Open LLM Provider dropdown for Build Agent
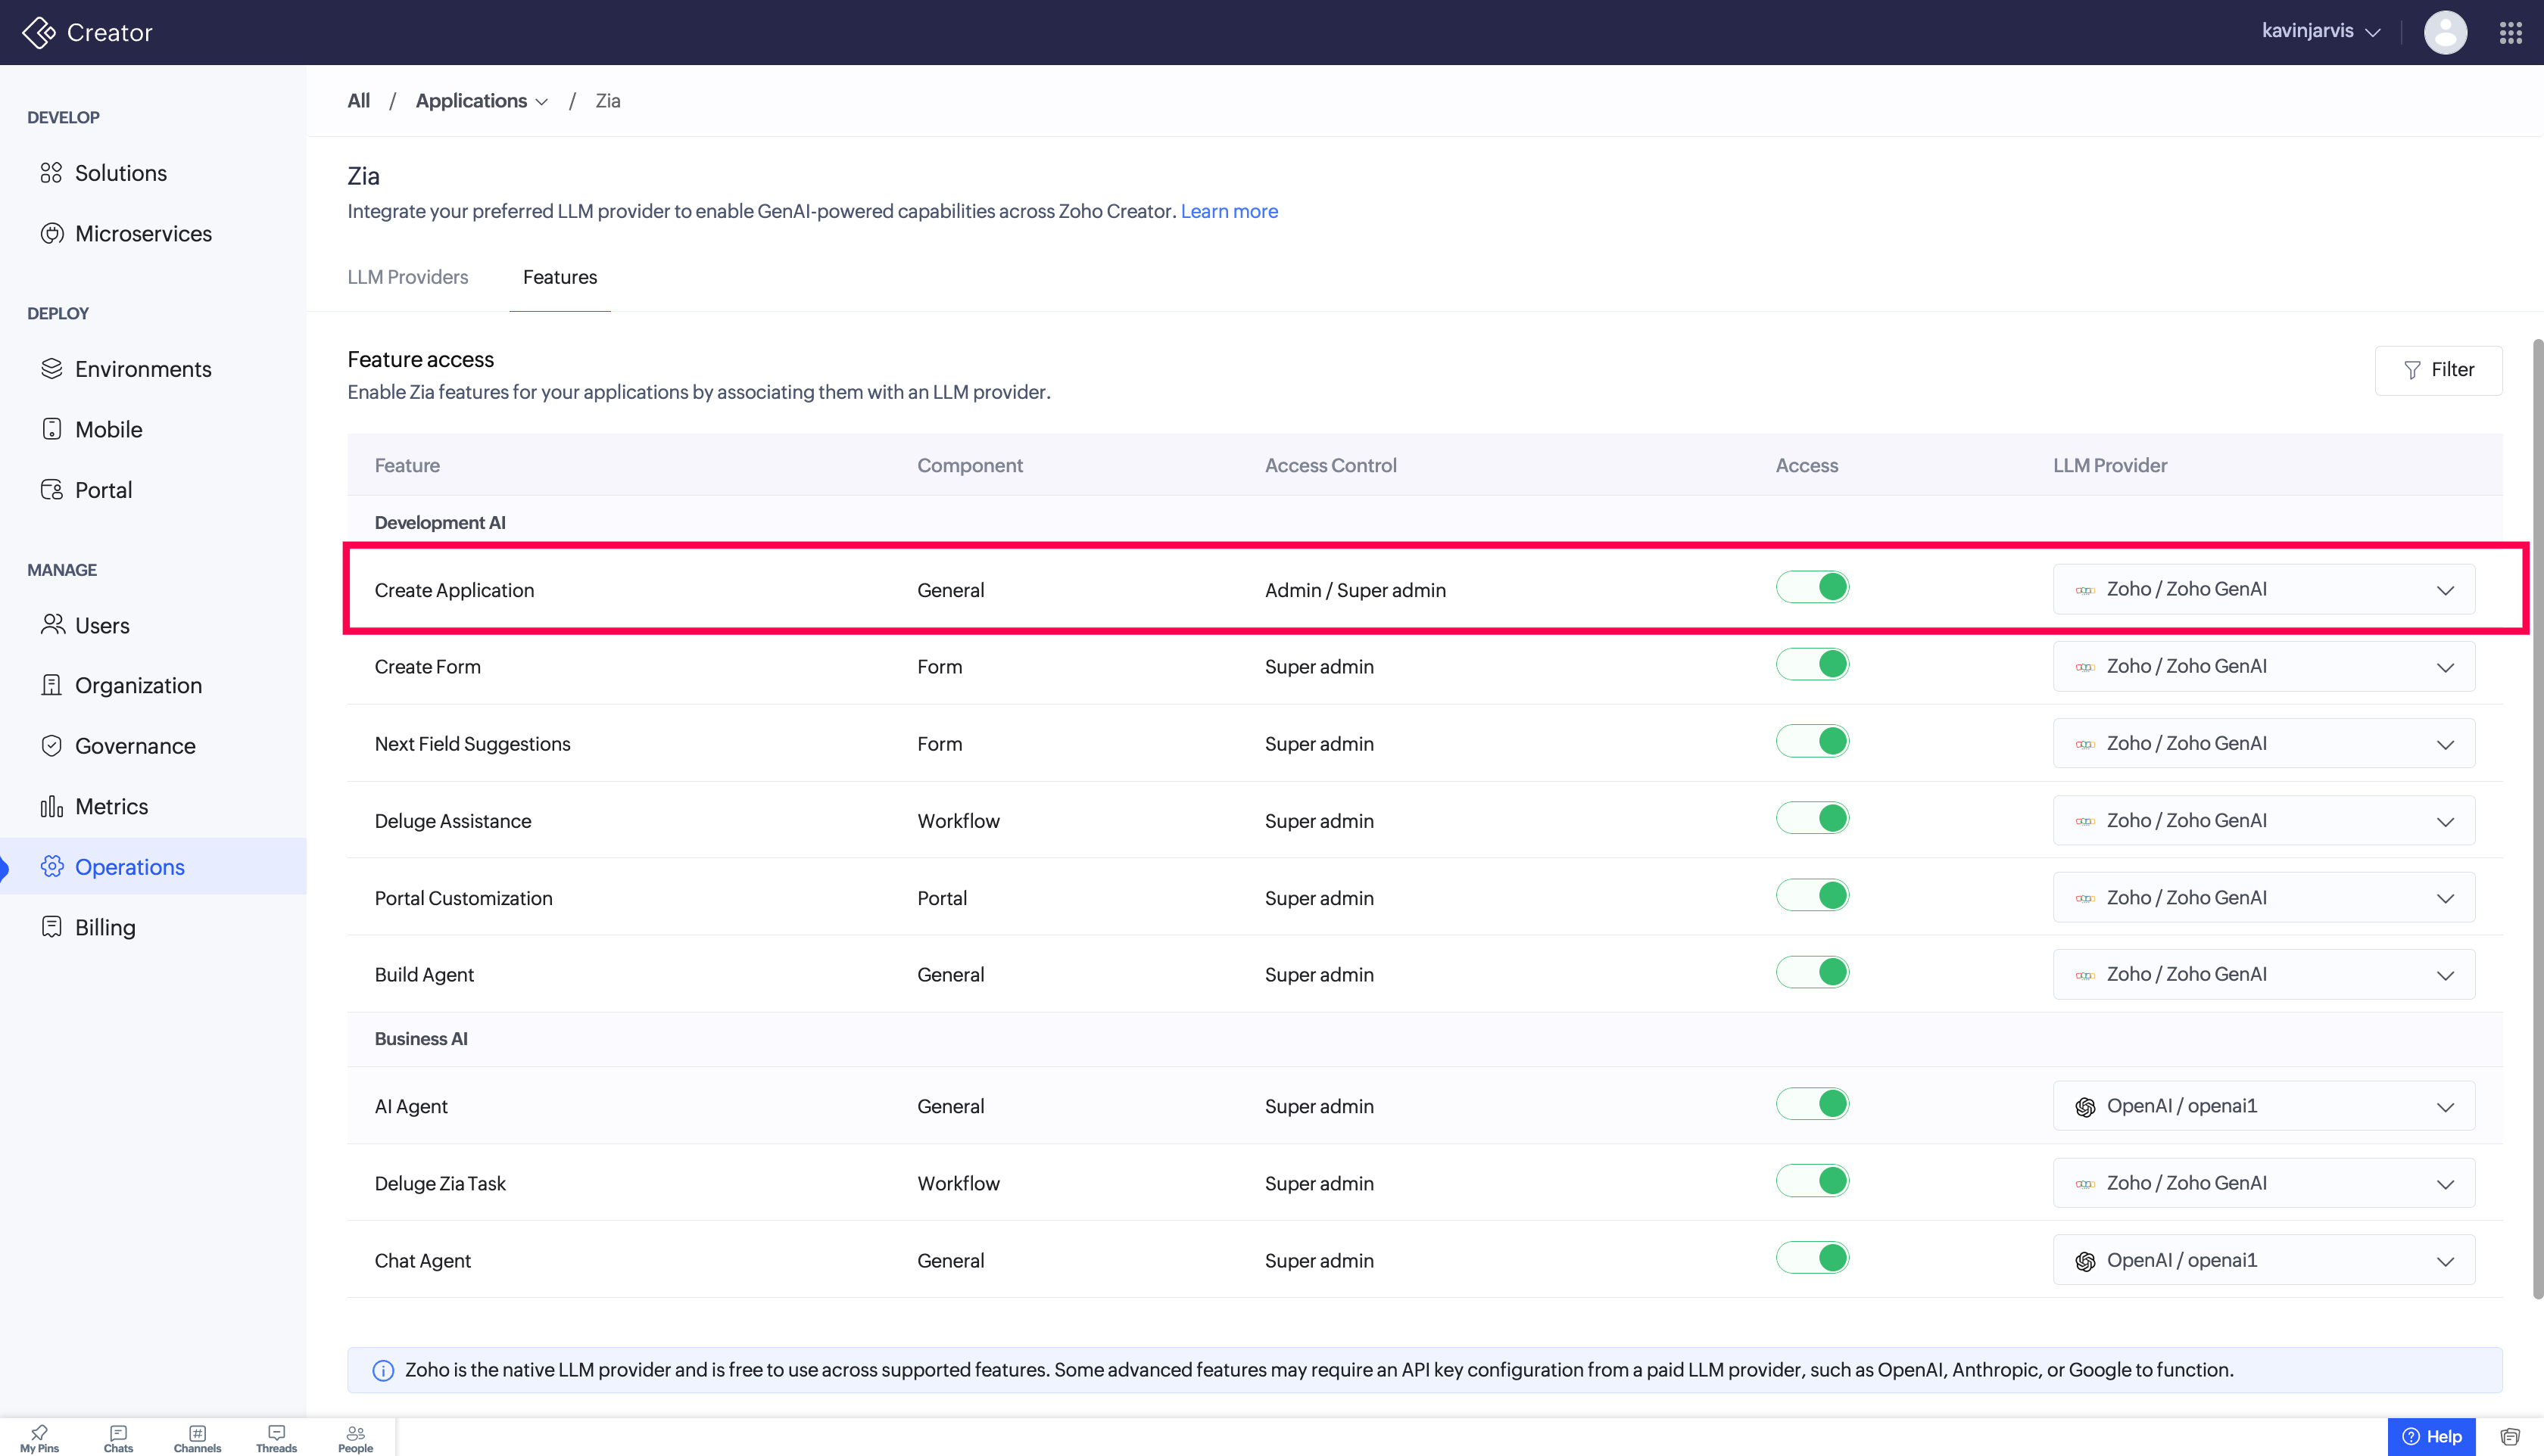Screen dimensions: 2544x1456 2264,974
